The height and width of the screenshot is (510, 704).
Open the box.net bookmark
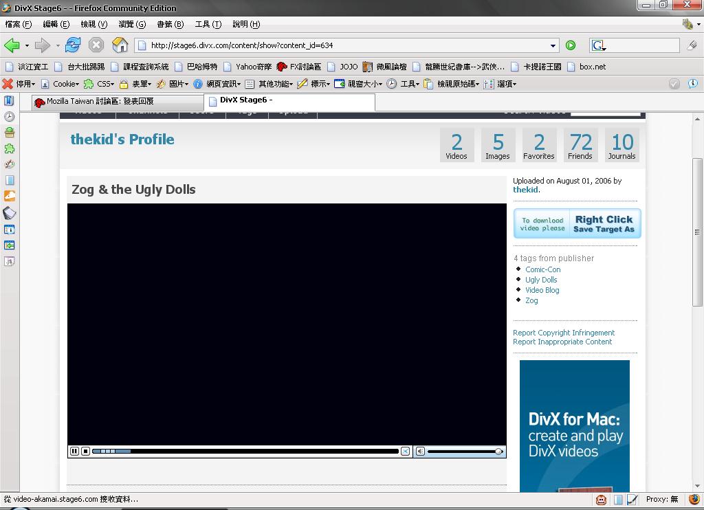click(x=592, y=67)
